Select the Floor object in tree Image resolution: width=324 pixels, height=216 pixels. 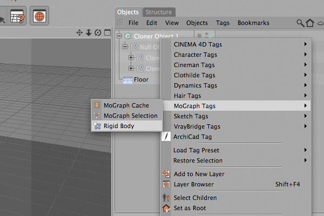pyautogui.click(x=141, y=79)
